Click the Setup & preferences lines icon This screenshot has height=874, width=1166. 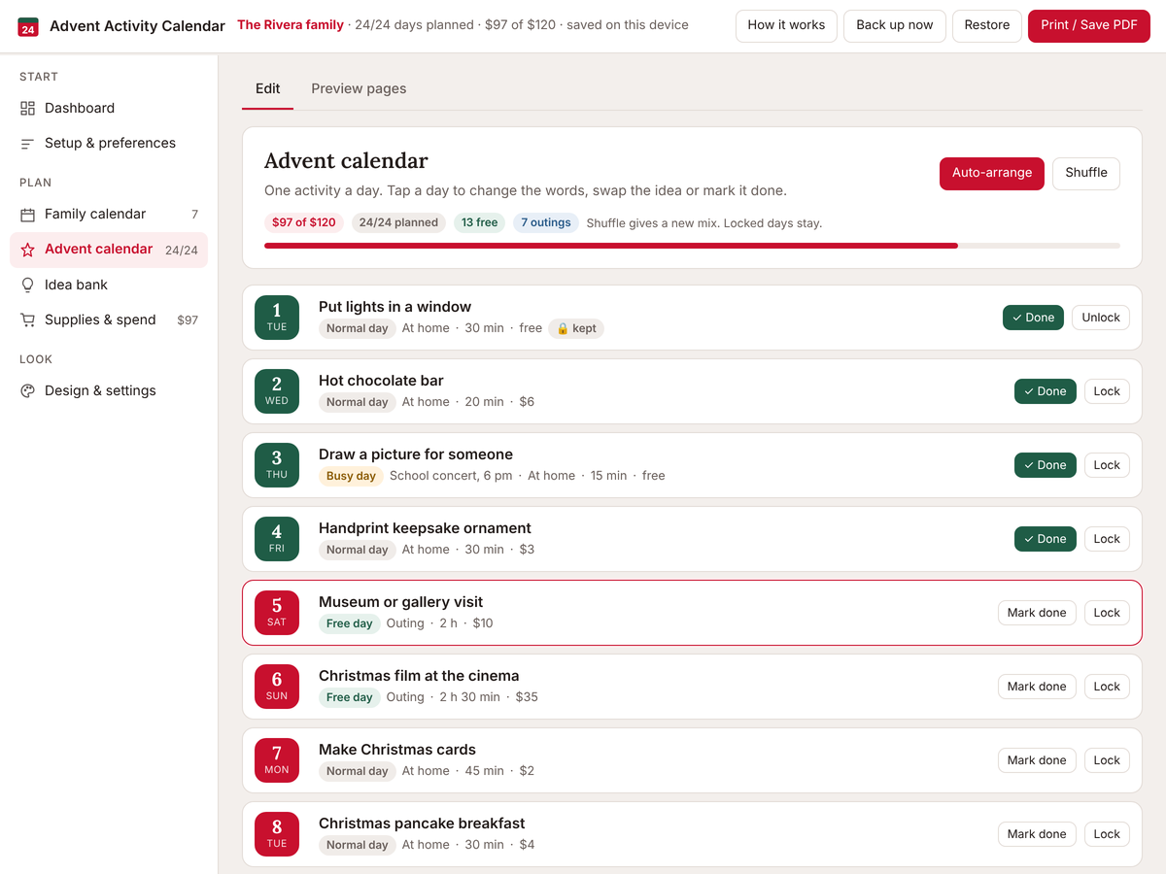[x=27, y=143]
